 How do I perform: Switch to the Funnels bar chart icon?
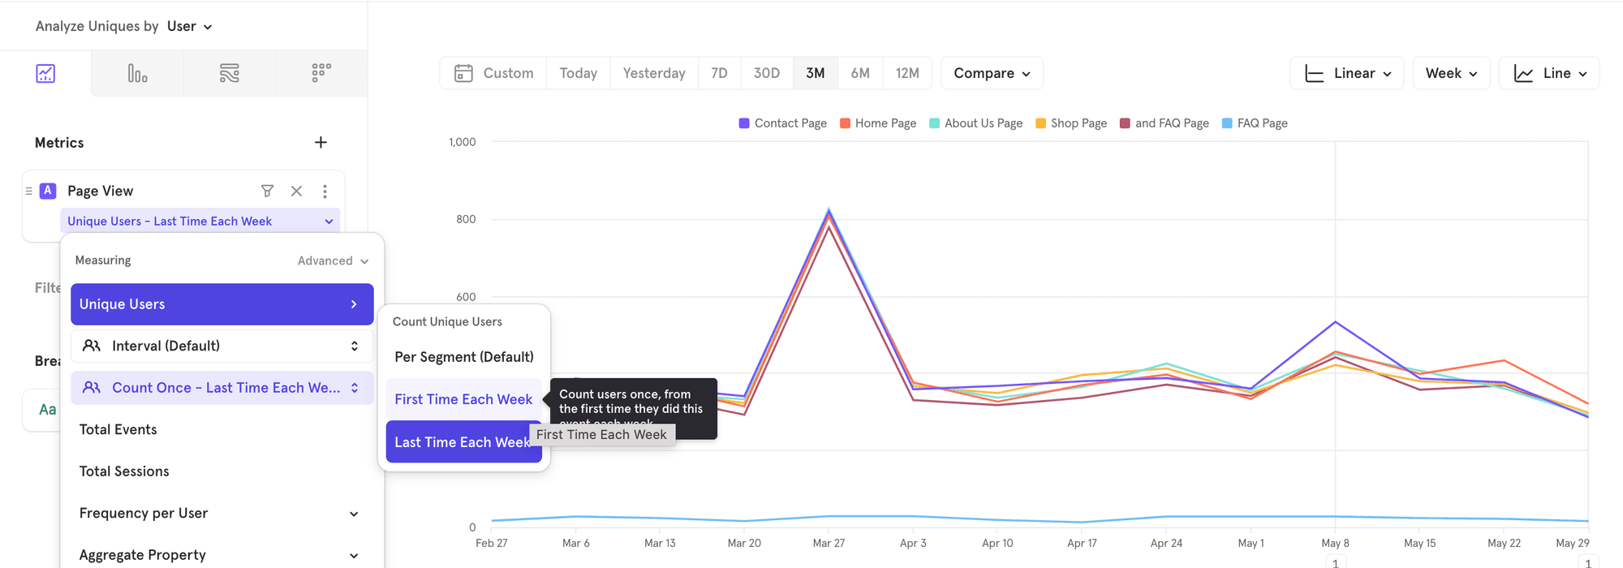[137, 74]
